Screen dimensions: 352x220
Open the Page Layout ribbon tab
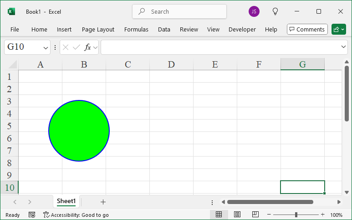click(98, 29)
